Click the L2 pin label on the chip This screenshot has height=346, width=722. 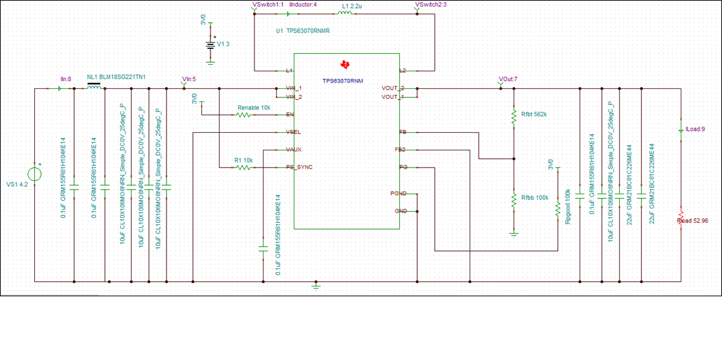(402, 71)
